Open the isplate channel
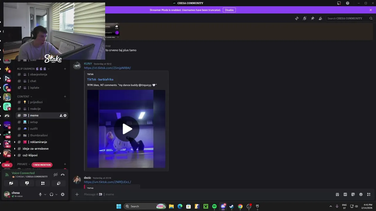This screenshot has height=211, width=376. pyautogui.click(x=42, y=88)
